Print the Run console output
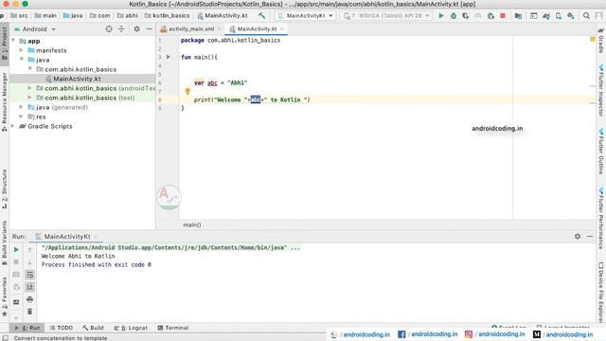606x341 pixels. pos(29,299)
